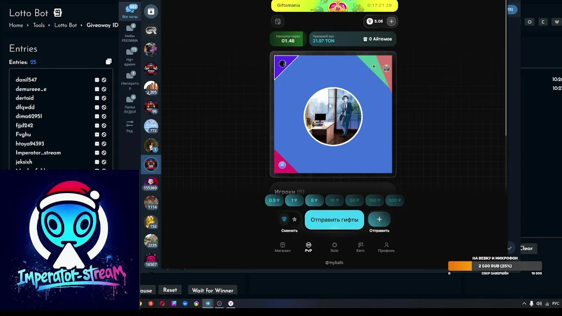Open the 'Император' chat folder

point(130,80)
